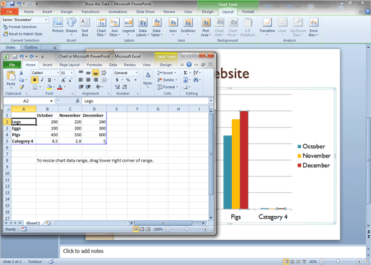
Task: Click the Find & Select binoculars icon
Action: pos(195,80)
